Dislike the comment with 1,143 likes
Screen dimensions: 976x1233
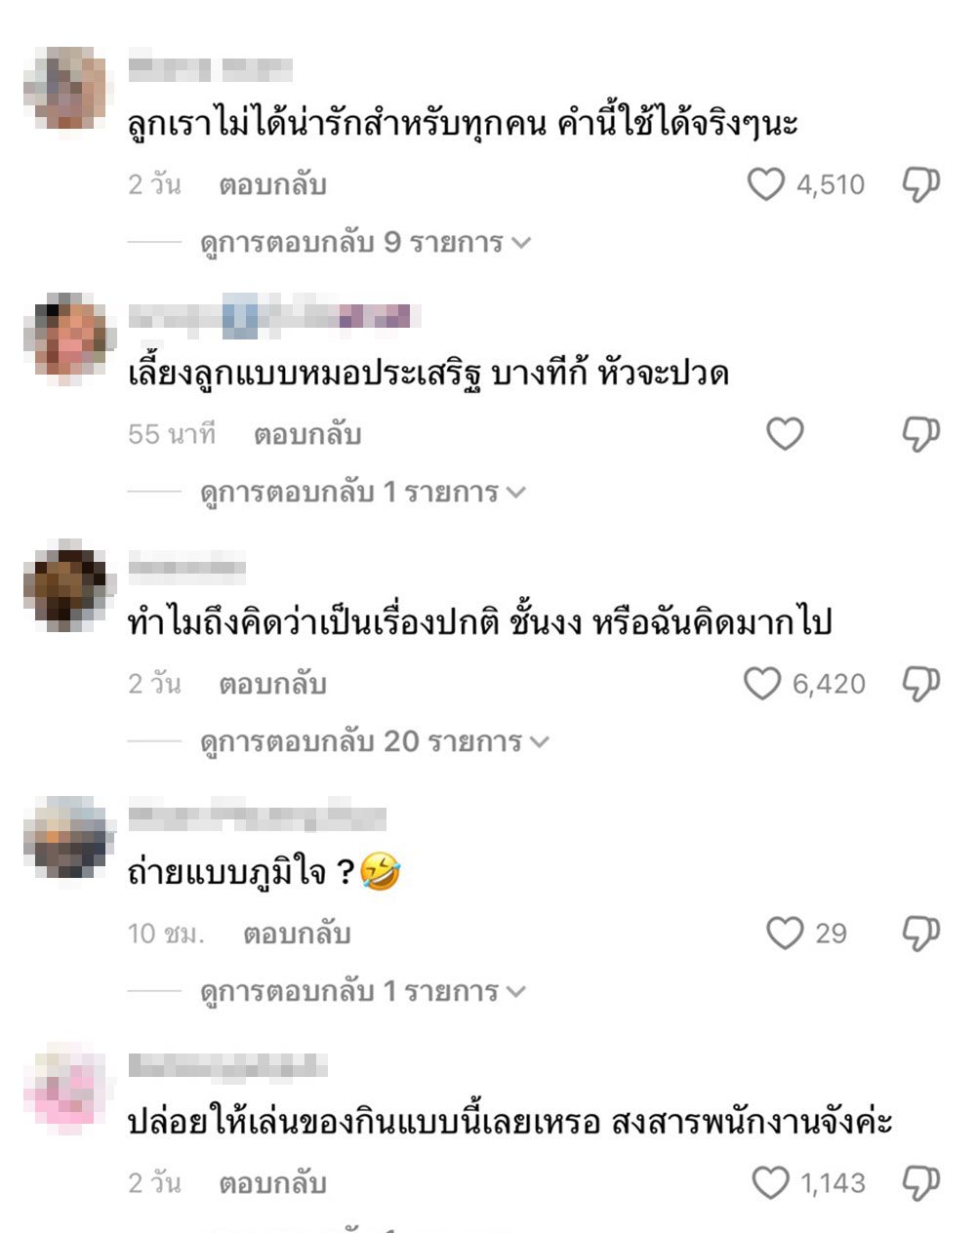pyautogui.click(x=920, y=1183)
